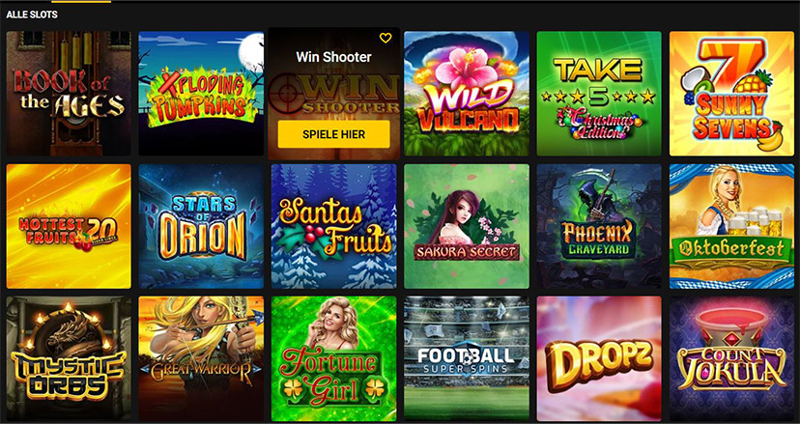The height and width of the screenshot is (424, 800).
Task: Open the Dropz game
Action: coord(599,358)
